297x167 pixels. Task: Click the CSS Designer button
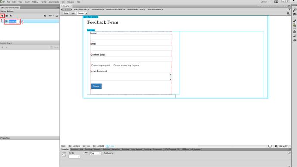click(x=108, y=153)
